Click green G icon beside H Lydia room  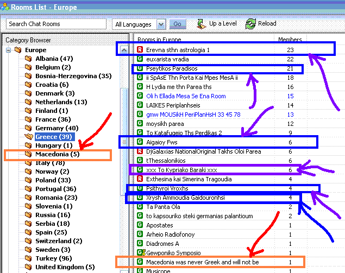tap(140, 86)
